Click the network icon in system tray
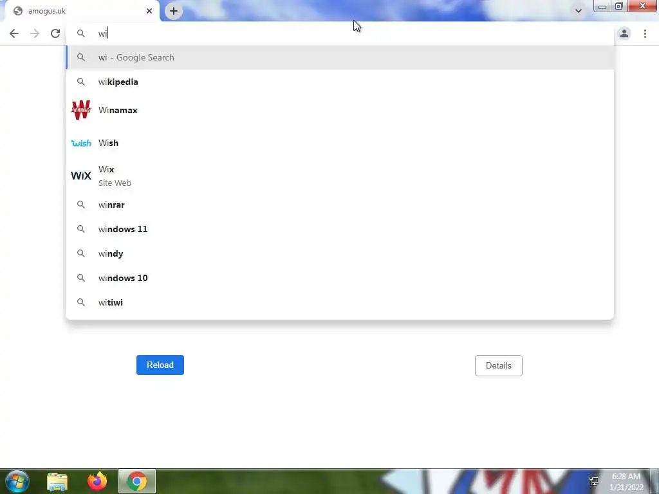This screenshot has width=659, height=494. [x=594, y=481]
